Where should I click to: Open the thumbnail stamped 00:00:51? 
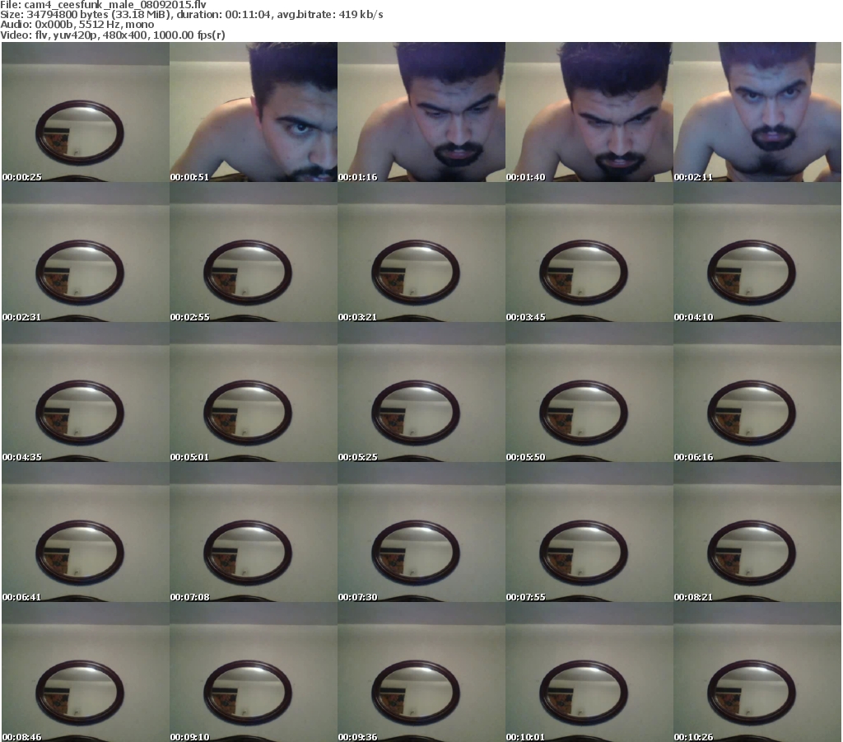[x=254, y=112]
